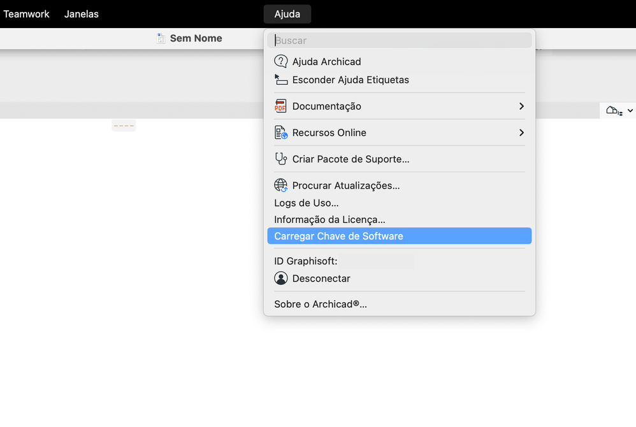Click the 3D building view icon at right
636x427 pixels.
coord(613,110)
